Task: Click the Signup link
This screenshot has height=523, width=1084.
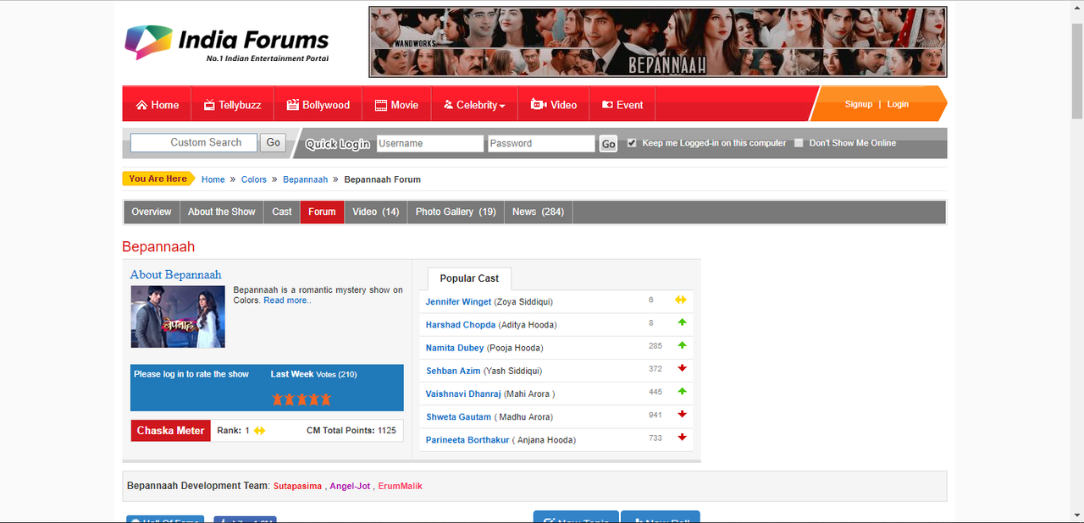Action: click(x=859, y=104)
